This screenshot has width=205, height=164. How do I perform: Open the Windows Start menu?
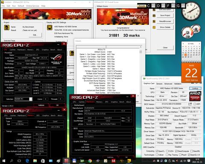[4, 161]
